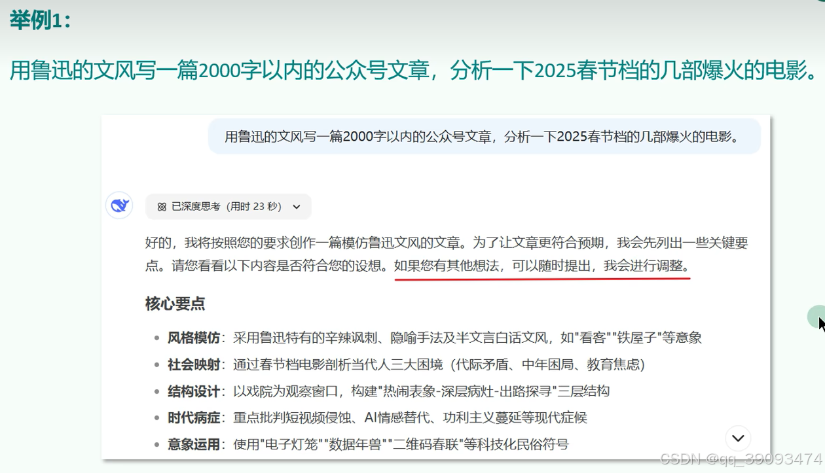Click the text 代际矛盾、中年困局、教育焦虑
825x473 pixels.
[547, 364]
